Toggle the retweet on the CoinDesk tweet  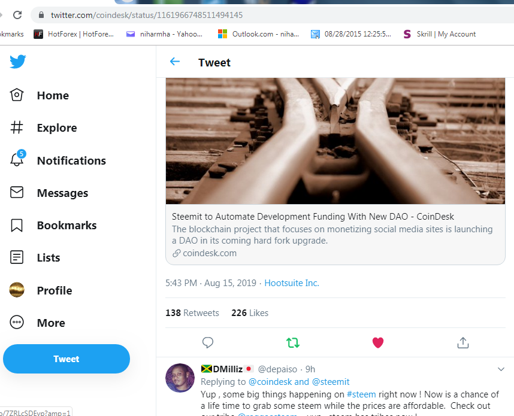(x=293, y=342)
